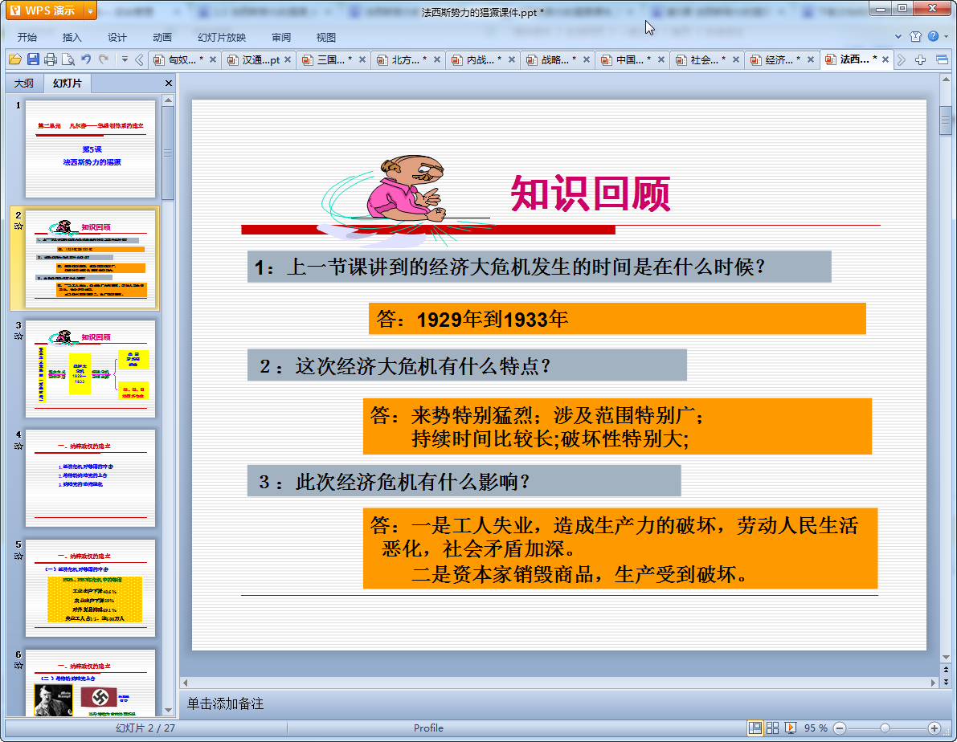Viewport: 957px width, 742px height.
Task: Save the presentation with the floppy disk icon
Action: click(34, 59)
